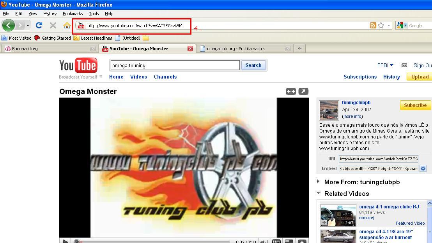Go back with the green Back arrow
Viewport: 432px width, 243px height.
[x=9, y=26]
